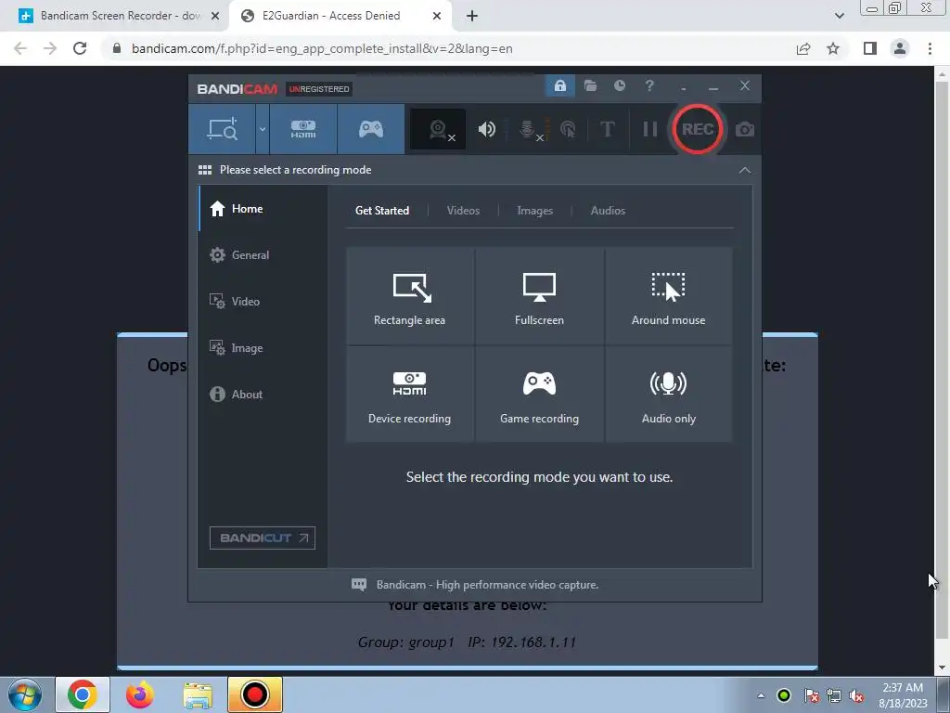Open a new browser tab

point(472,16)
